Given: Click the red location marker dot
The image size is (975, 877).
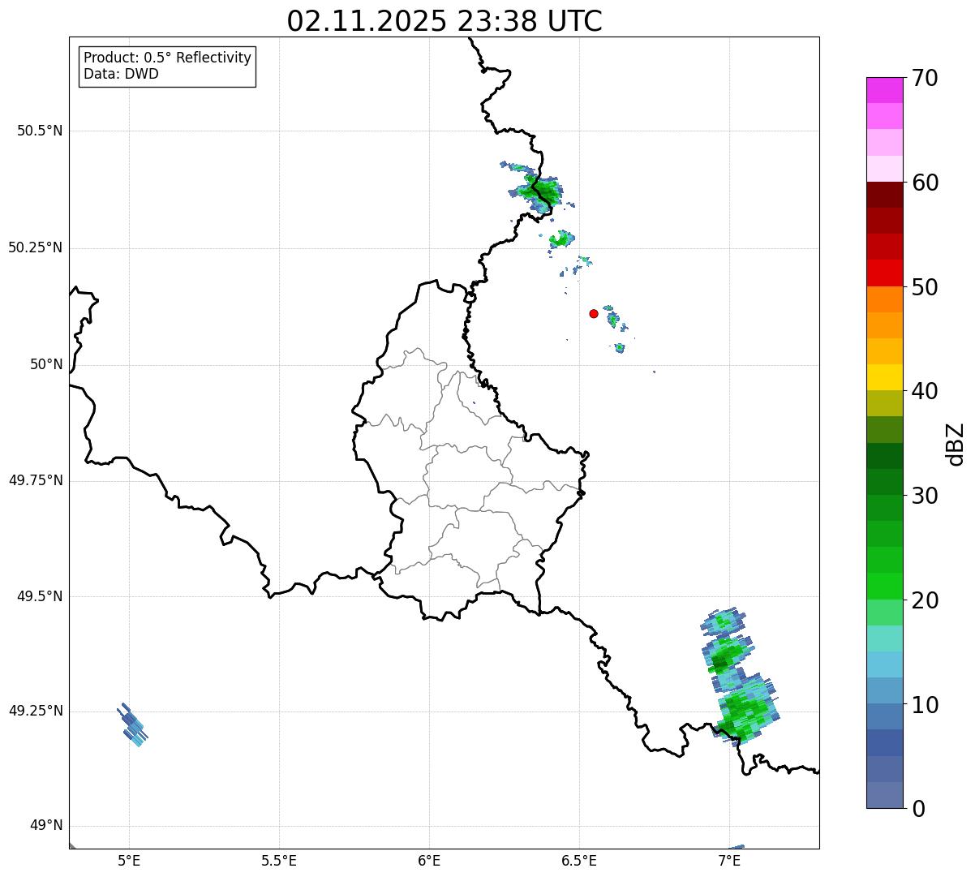Looking at the screenshot, I should [594, 313].
